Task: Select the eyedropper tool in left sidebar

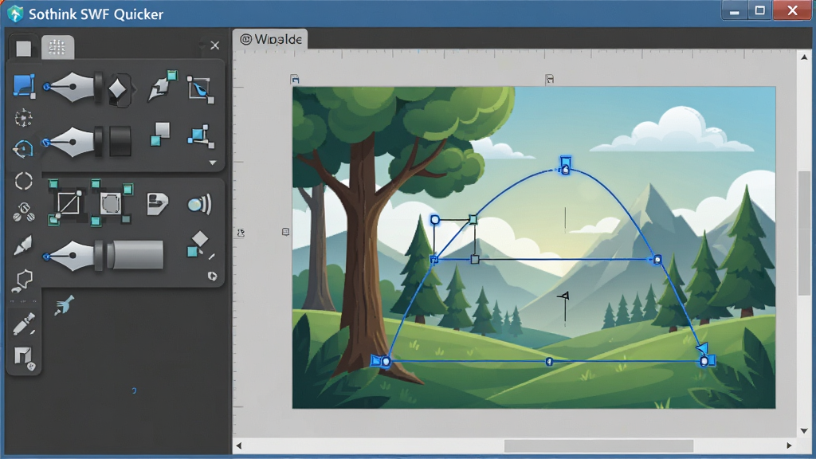Action: [x=23, y=324]
